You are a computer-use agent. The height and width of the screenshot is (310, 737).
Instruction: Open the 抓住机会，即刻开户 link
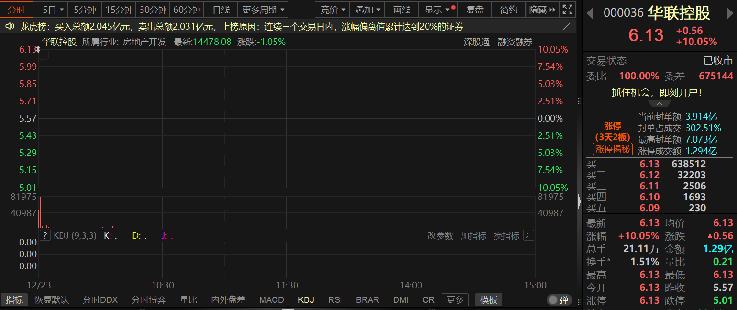coord(660,92)
